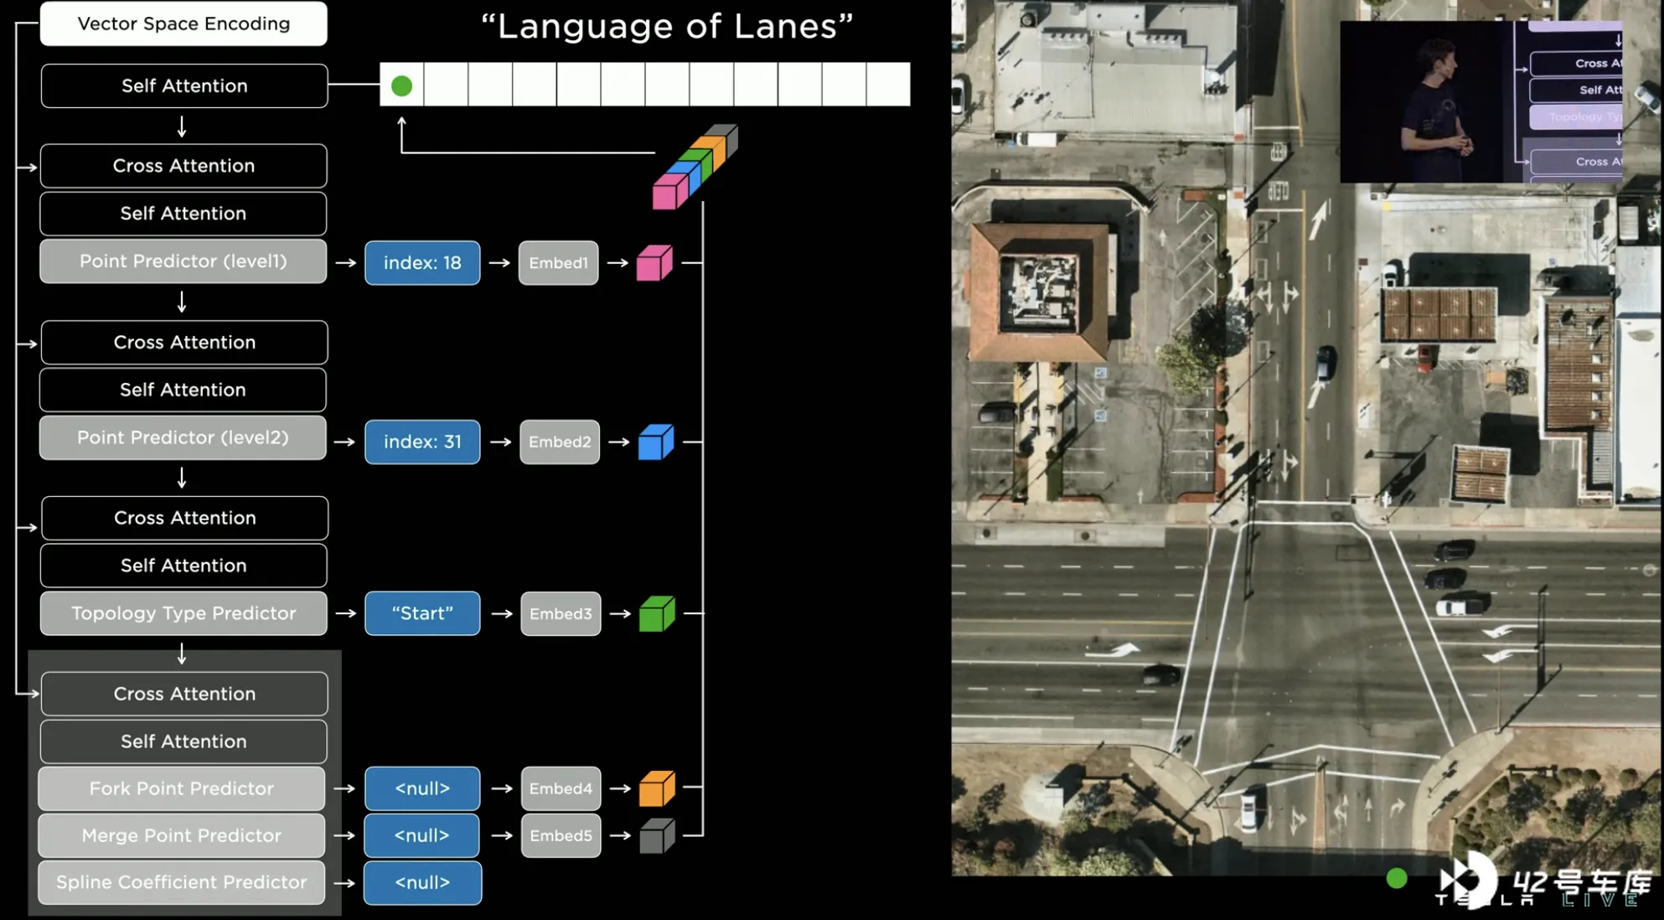Click the brown-roofed building in aerial map

[x=1041, y=292]
